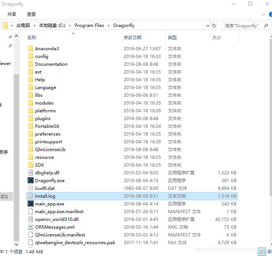The width and height of the screenshot is (272, 256).
Task: Click the 2010-03-04 9:03 date cell
Action: click(141, 173)
